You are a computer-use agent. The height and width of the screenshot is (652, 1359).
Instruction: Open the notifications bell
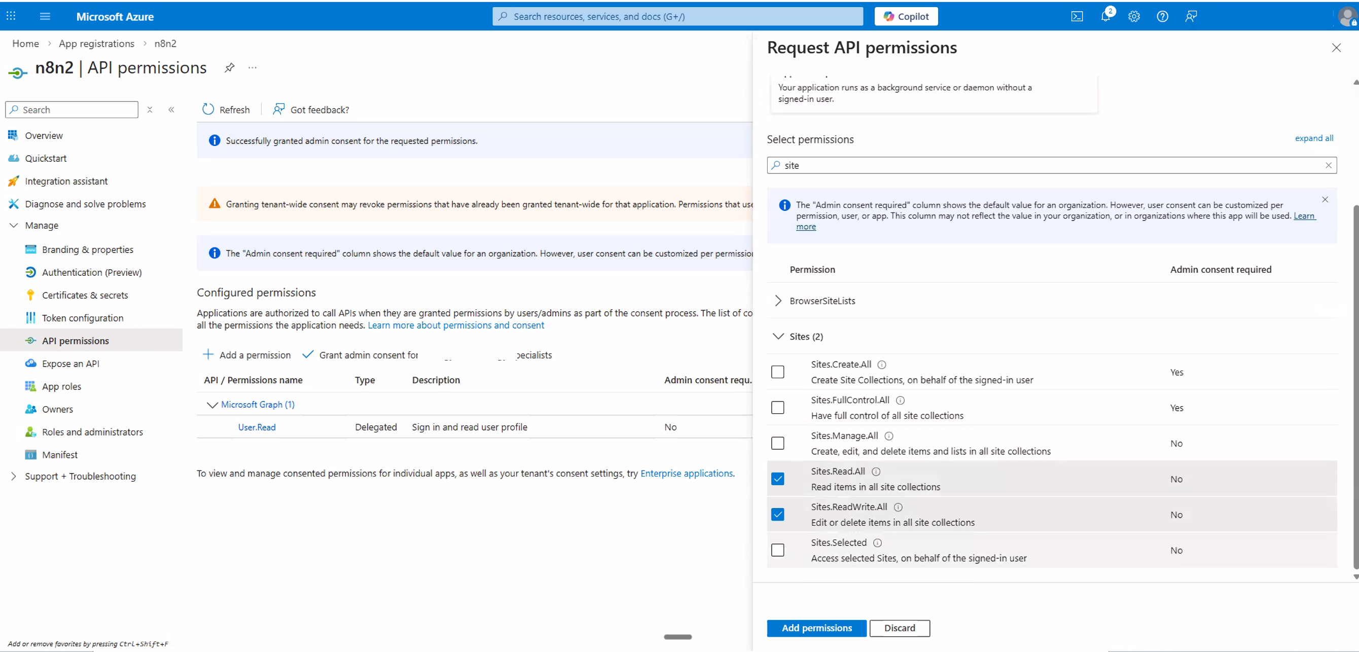[x=1105, y=16]
